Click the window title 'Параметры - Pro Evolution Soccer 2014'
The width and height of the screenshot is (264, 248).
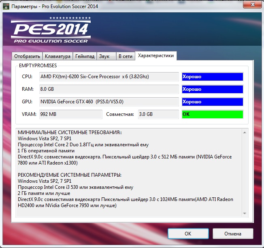click(x=55, y=6)
